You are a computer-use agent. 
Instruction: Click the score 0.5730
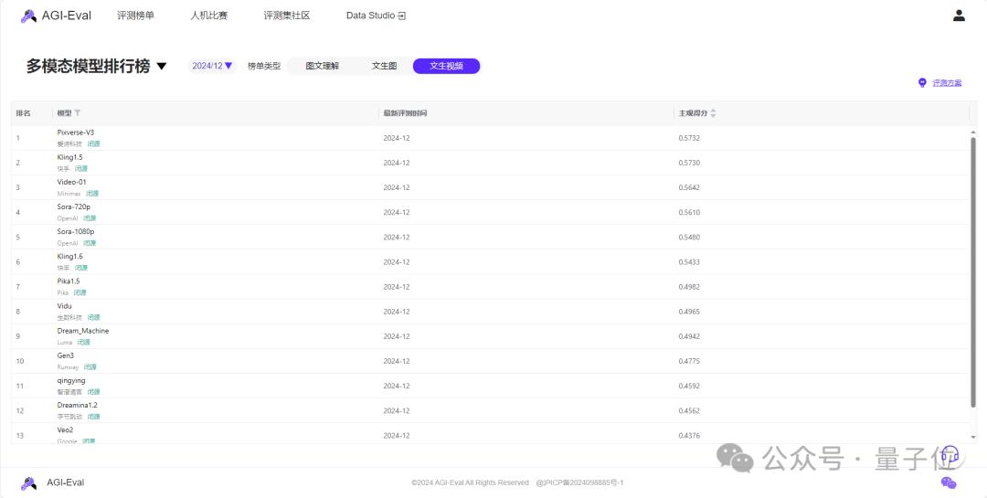coord(689,163)
